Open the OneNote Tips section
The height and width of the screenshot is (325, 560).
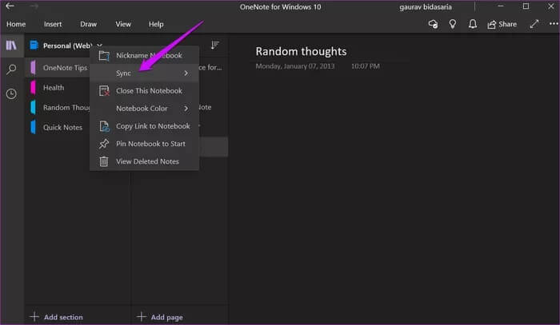(65, 68)
